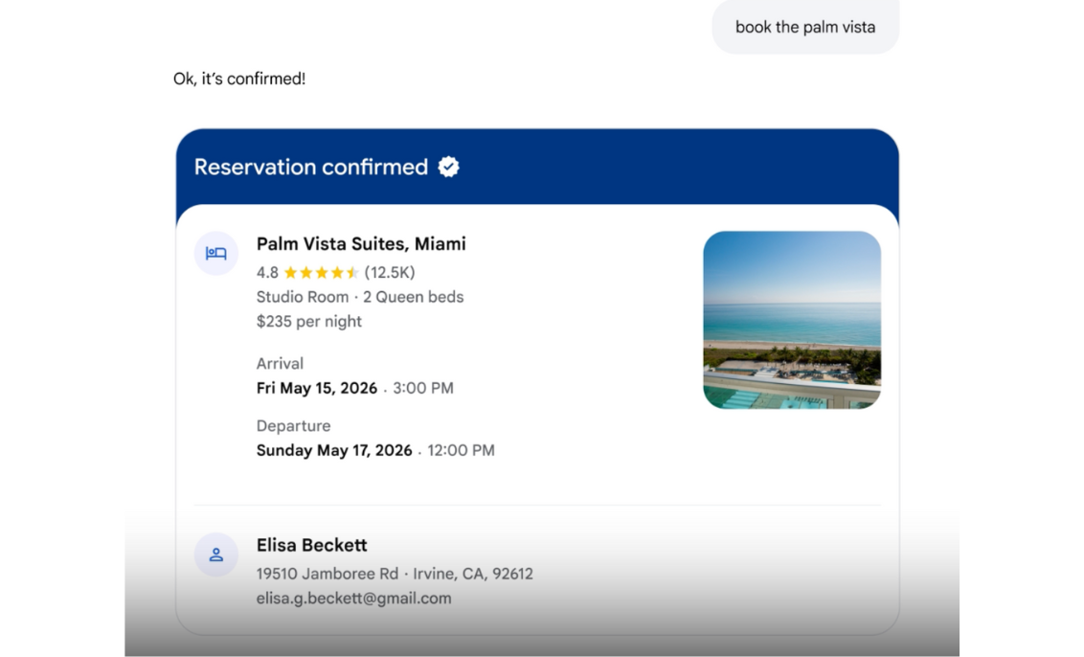Screen dimensions: 1084x657
Task: Select the Studio Room · 2 Queen beds text
Action: click(x=360, y=297)
